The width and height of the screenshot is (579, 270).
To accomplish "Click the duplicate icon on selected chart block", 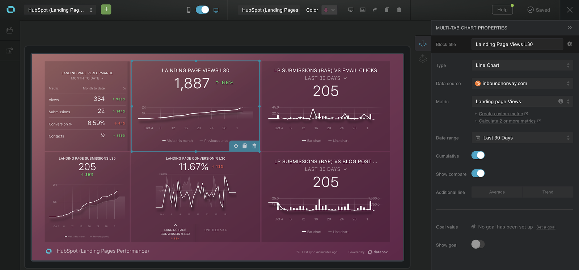I will click(245, 146).
